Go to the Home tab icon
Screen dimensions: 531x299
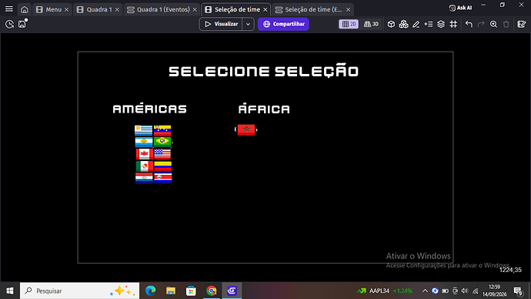(x=25, y=9)
